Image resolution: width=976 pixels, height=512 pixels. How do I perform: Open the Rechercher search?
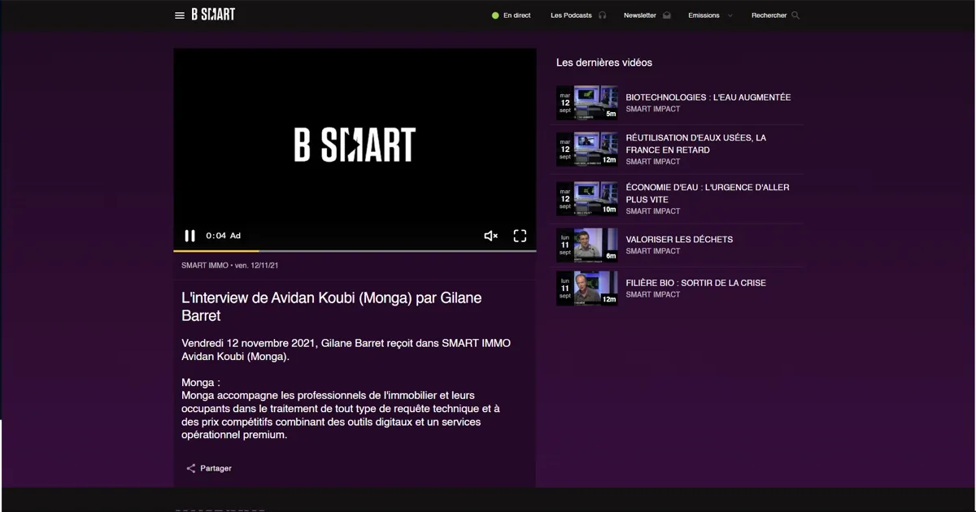click(769, 15)
